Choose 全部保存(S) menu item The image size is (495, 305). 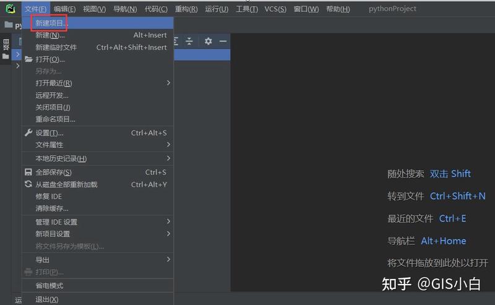point(98,173)
